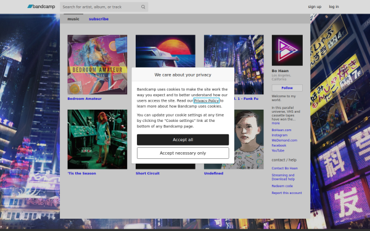Open the 'Tis the Season album cover
The width and height of the screenshot is (370, 231).
click(97, 139)
